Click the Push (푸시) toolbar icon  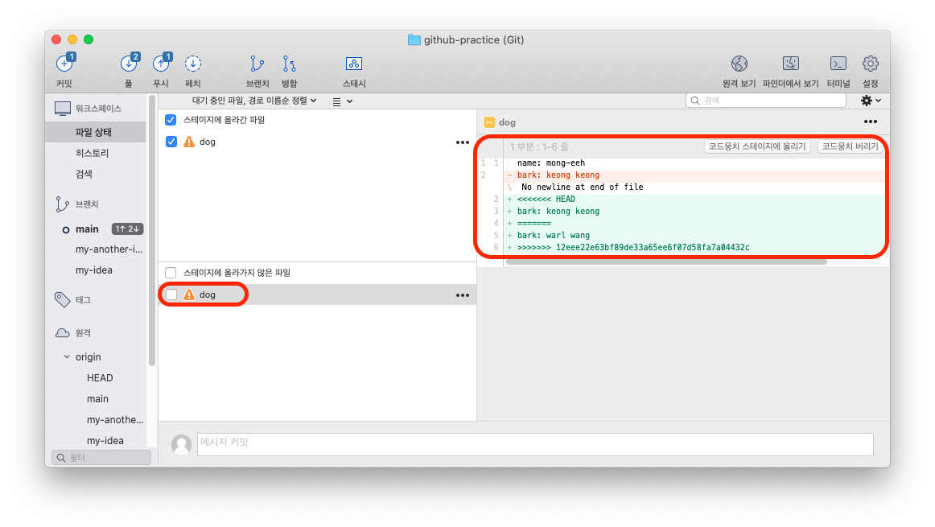161,64
